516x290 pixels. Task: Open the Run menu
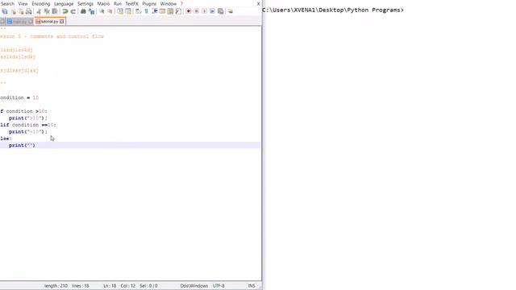coord(118,3)
